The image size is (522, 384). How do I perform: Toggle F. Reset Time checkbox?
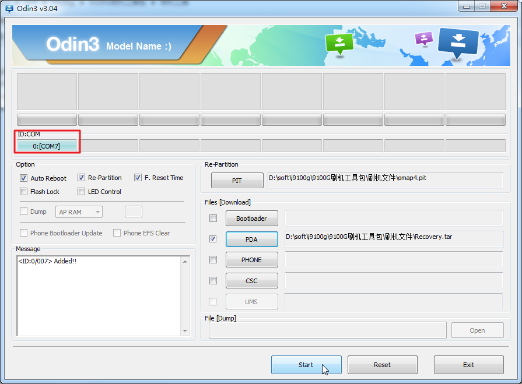pos(138,178)
